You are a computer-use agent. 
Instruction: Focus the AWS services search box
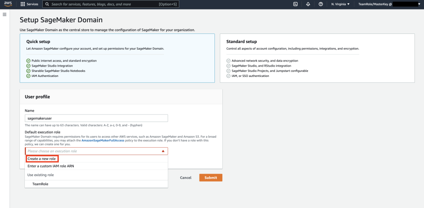click(111, 4)
